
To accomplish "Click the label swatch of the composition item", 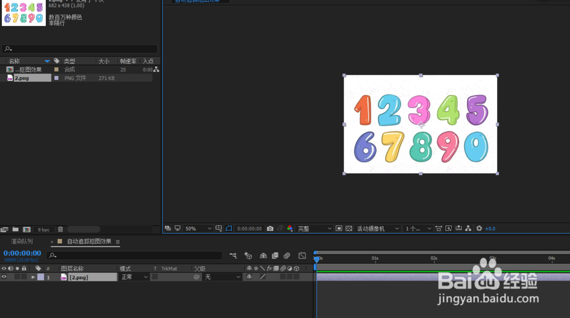I will [56, 70].
